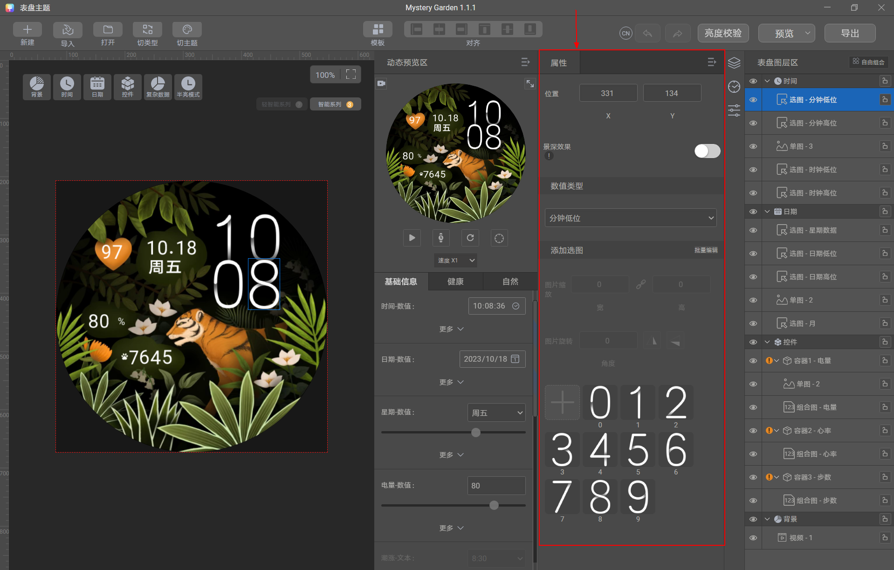894x570 pixels.
Task: Open the 分钟低位 value type dropdown
Action: (630, 218)
